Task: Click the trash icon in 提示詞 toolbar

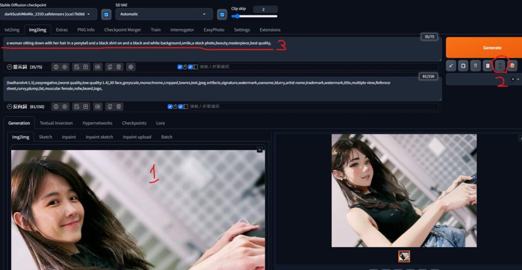Action: pyautogui.click(x=119, y=67)
